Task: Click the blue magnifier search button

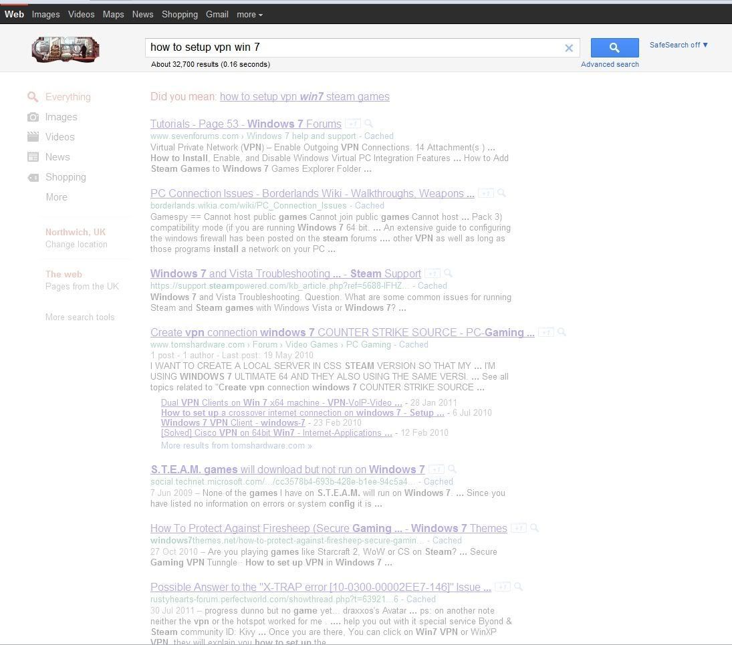Action: [614, 47]
